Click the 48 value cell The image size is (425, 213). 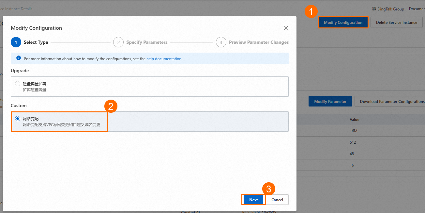pyautogui.click(x=352, y=154)
